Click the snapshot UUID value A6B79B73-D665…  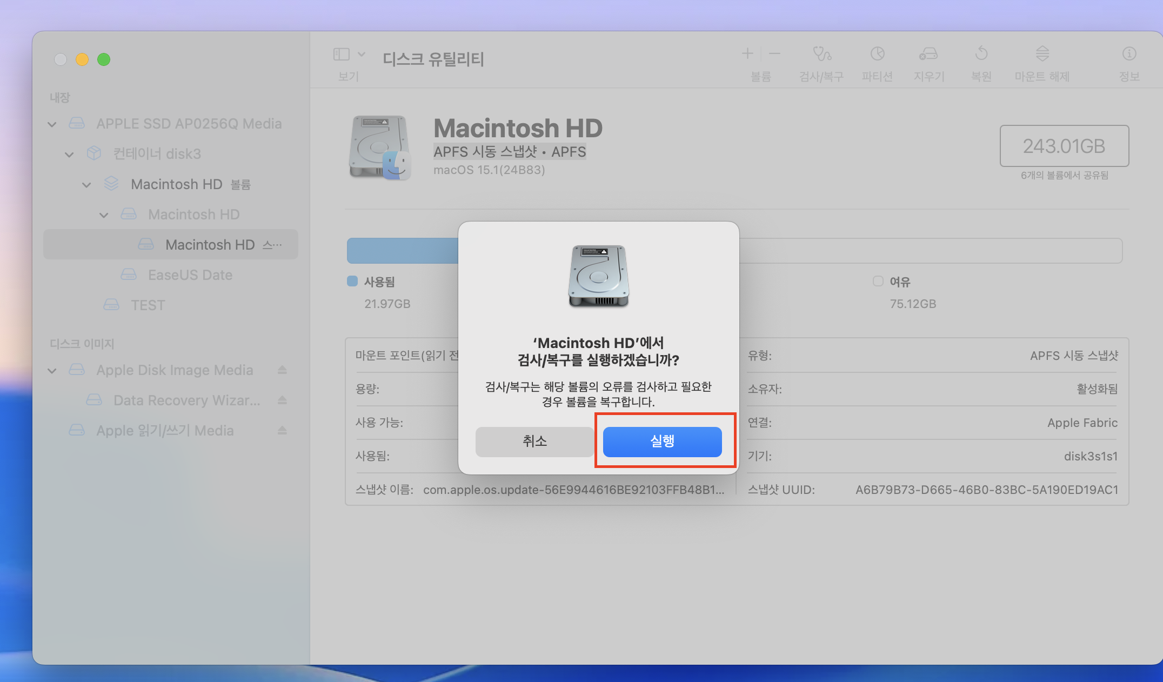pyautogui.click(x=987, y=490)
